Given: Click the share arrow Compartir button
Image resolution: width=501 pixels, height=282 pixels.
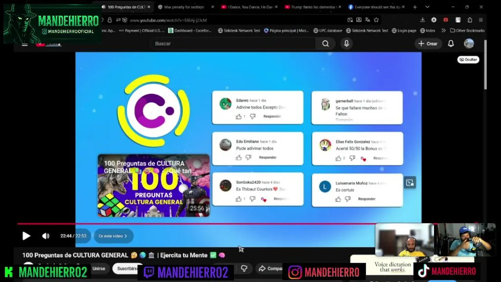Looking at the screenshot, I should pyautogui.click(x=270, y=269).
